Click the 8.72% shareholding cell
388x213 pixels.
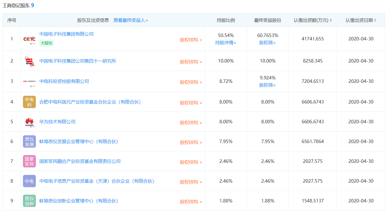[x=226, y=81]
